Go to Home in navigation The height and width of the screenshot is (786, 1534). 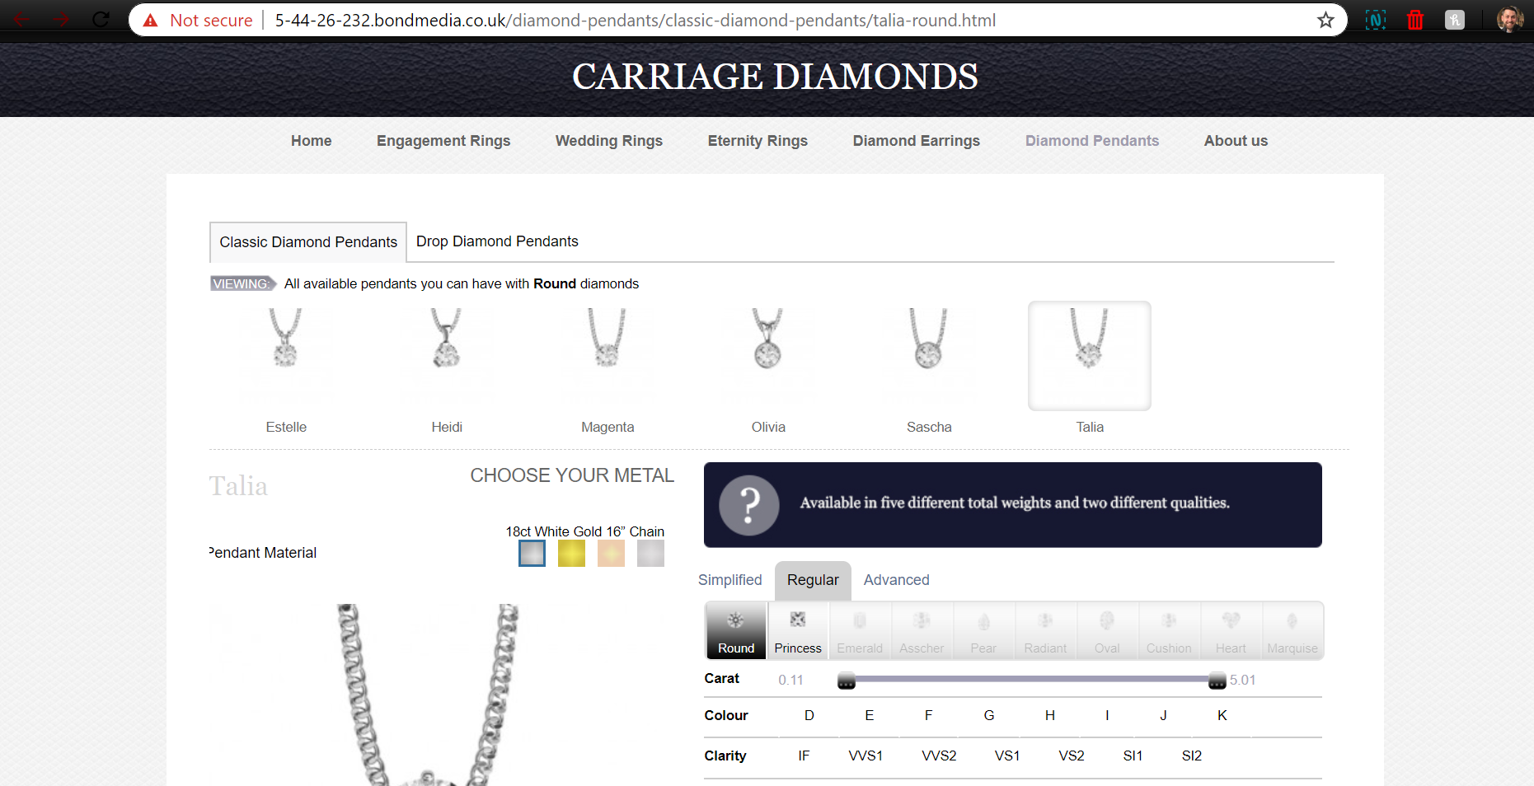312,141
